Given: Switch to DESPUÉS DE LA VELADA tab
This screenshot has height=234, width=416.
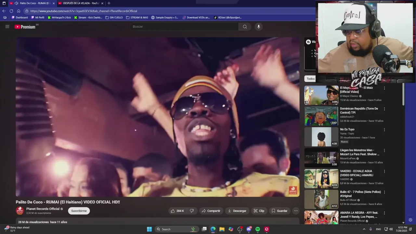Looking at the screenshot, I should 81,3.
